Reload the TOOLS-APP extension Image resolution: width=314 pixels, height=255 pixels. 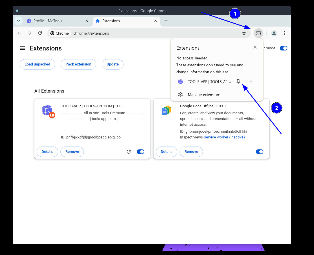tap(129, 152)
